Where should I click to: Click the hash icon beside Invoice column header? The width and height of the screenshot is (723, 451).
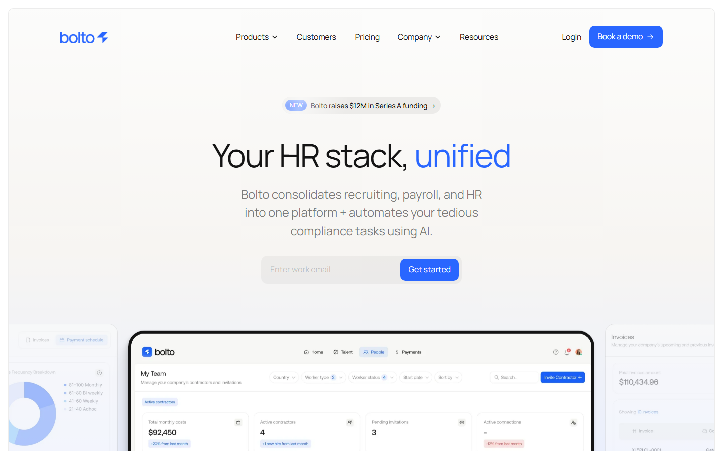click(x=634, y=431)
